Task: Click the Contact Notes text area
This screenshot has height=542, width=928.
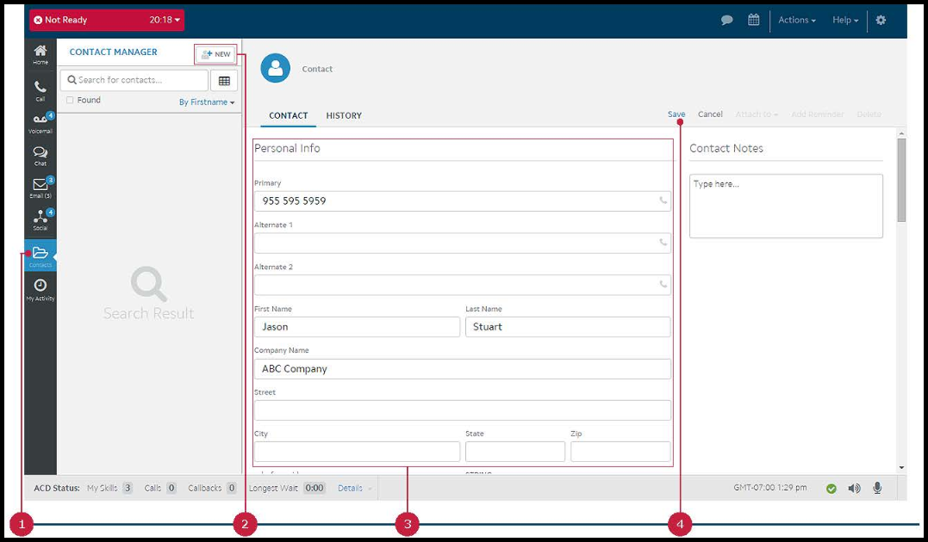Action: [786, 206]
